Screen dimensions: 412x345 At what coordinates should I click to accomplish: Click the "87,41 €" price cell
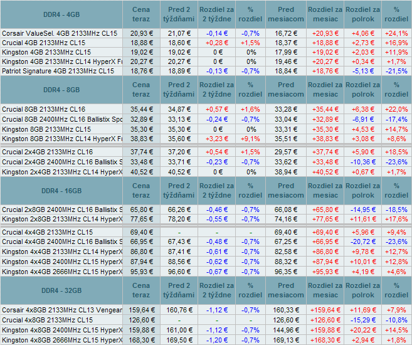(179, 252)
